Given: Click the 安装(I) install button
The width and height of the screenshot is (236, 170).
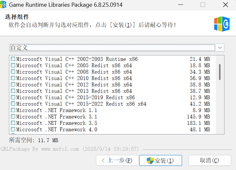Looking at the screenshot, I should point(161,160).
